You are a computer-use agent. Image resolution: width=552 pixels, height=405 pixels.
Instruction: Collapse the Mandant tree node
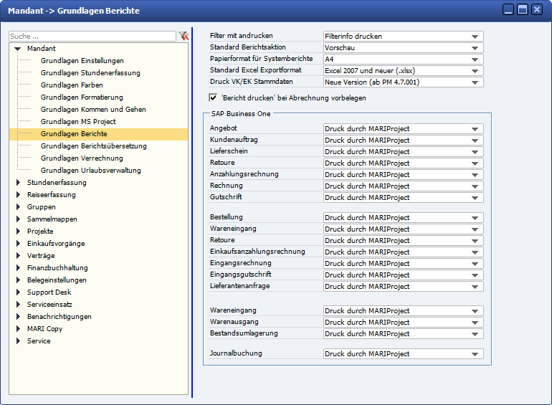[x=18, y=49]
